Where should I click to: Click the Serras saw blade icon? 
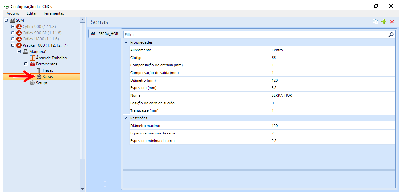click(39, 77)
